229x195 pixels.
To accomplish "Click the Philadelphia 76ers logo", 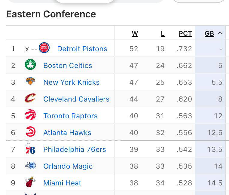I will click(30, 149).
